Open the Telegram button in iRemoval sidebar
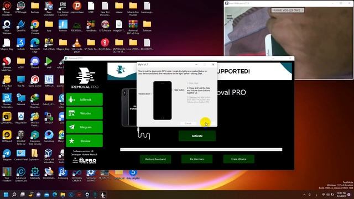 coord(85,127)
